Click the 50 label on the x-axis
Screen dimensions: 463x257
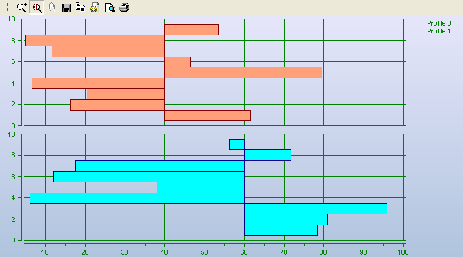[204, 251]
